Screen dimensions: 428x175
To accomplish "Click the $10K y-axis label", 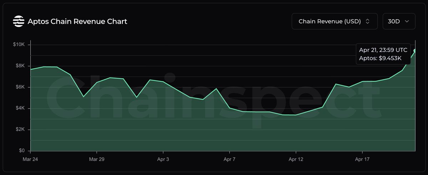I will pos(19,44).
